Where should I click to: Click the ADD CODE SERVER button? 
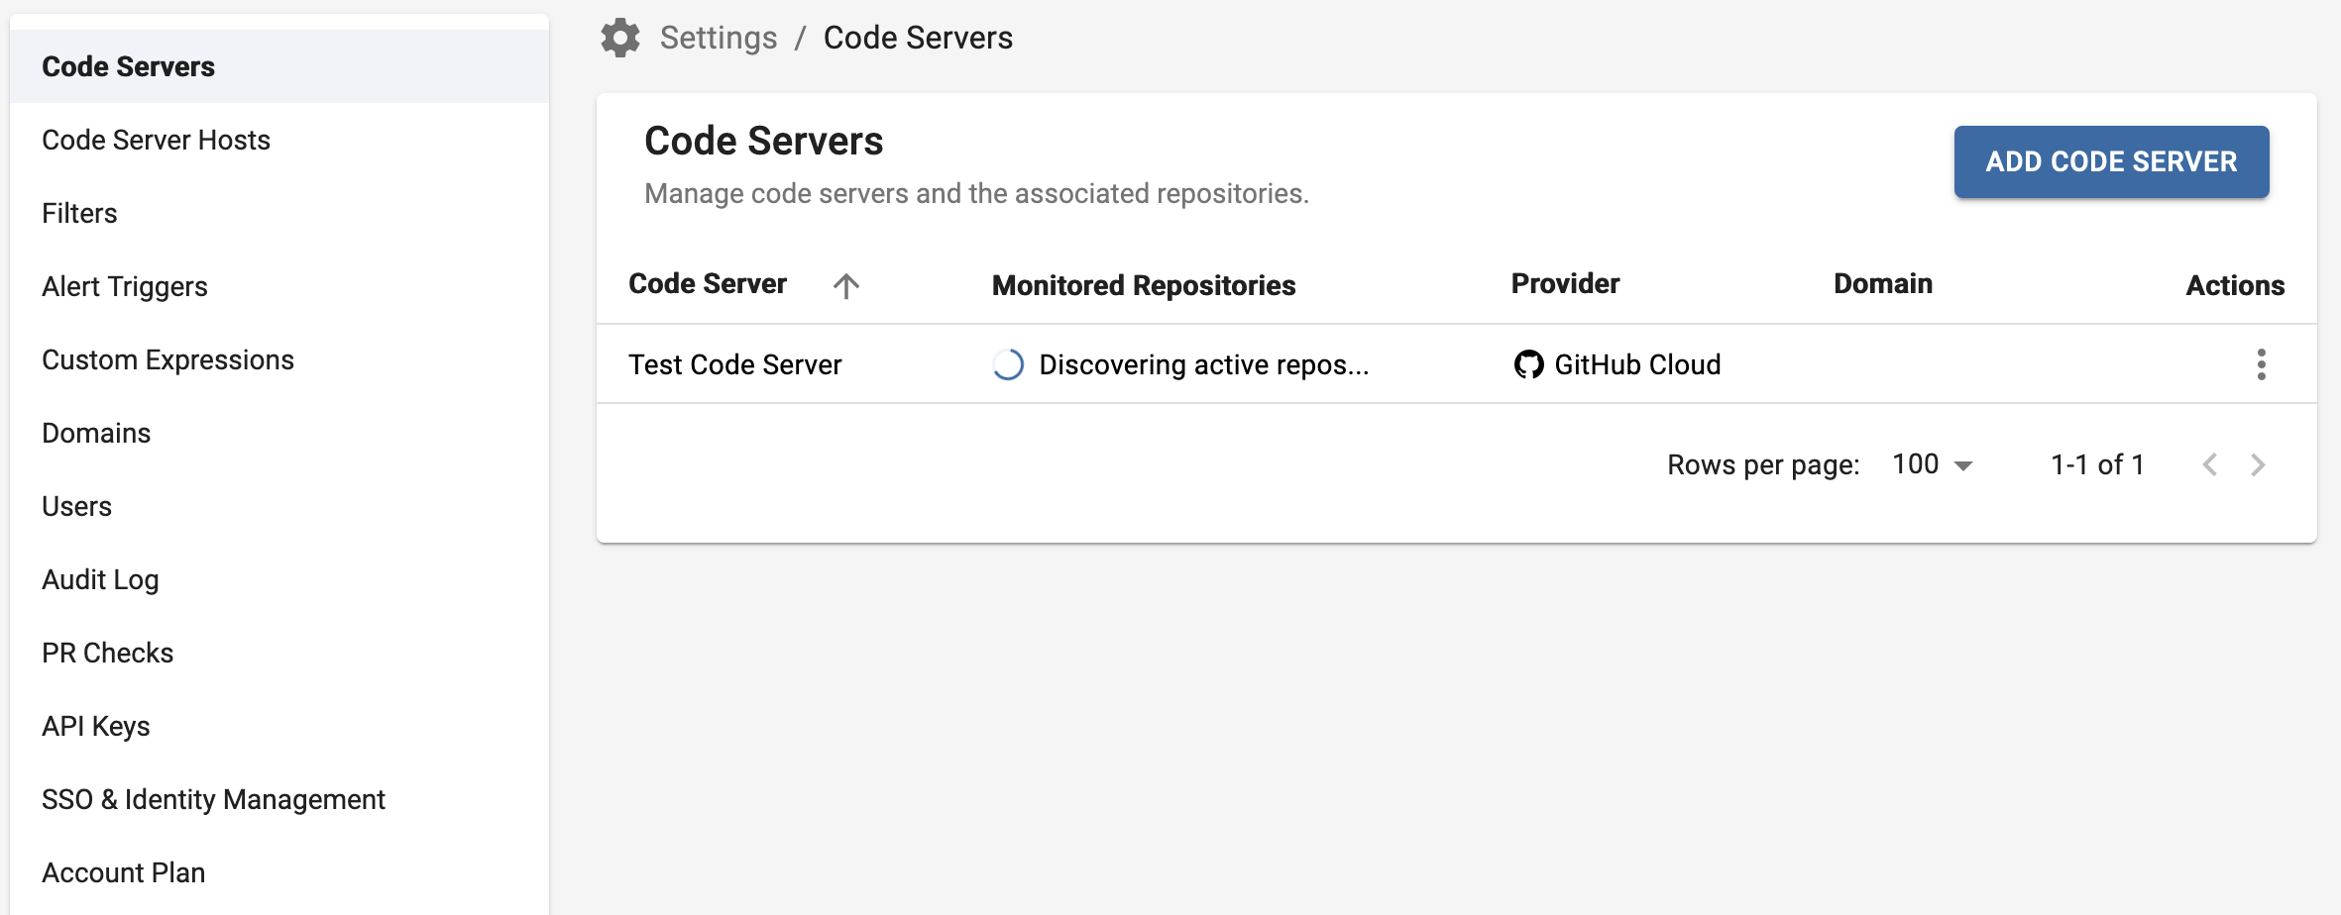[2111, 161]
